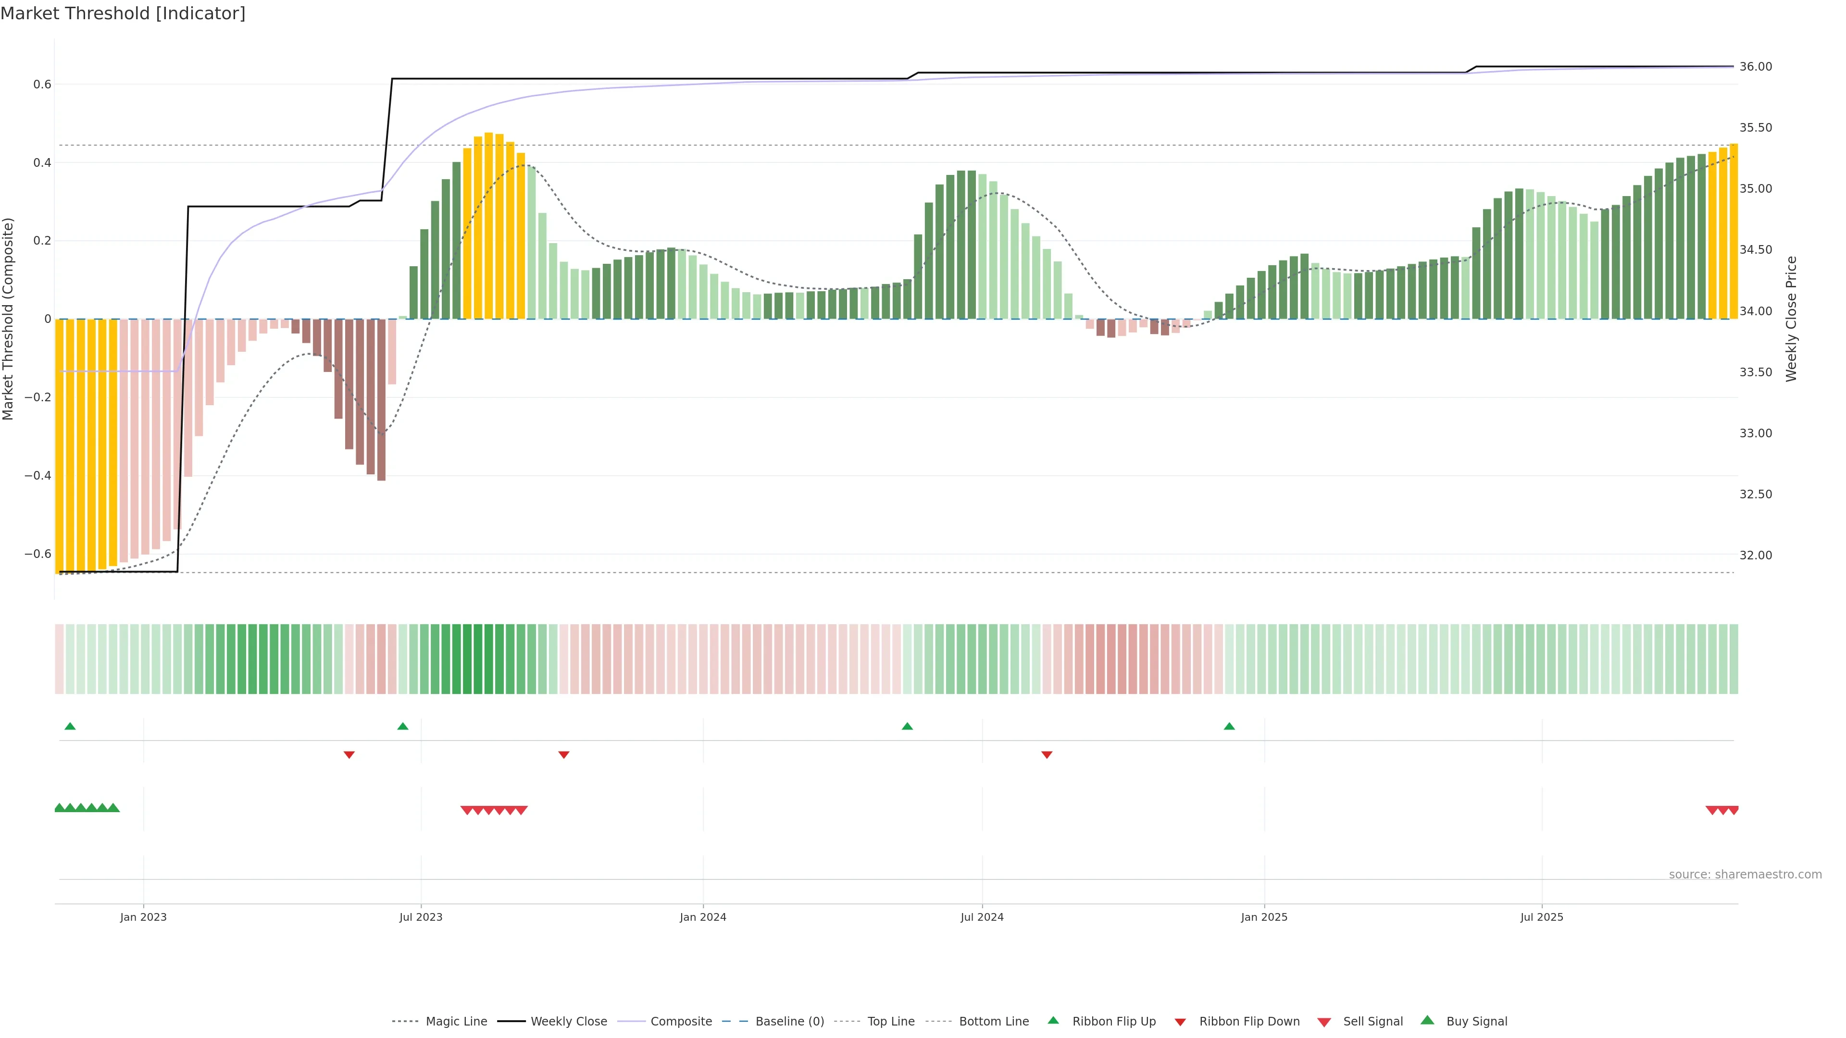Click the Ribbon Flip Down legend label

coord(1249,1022)
